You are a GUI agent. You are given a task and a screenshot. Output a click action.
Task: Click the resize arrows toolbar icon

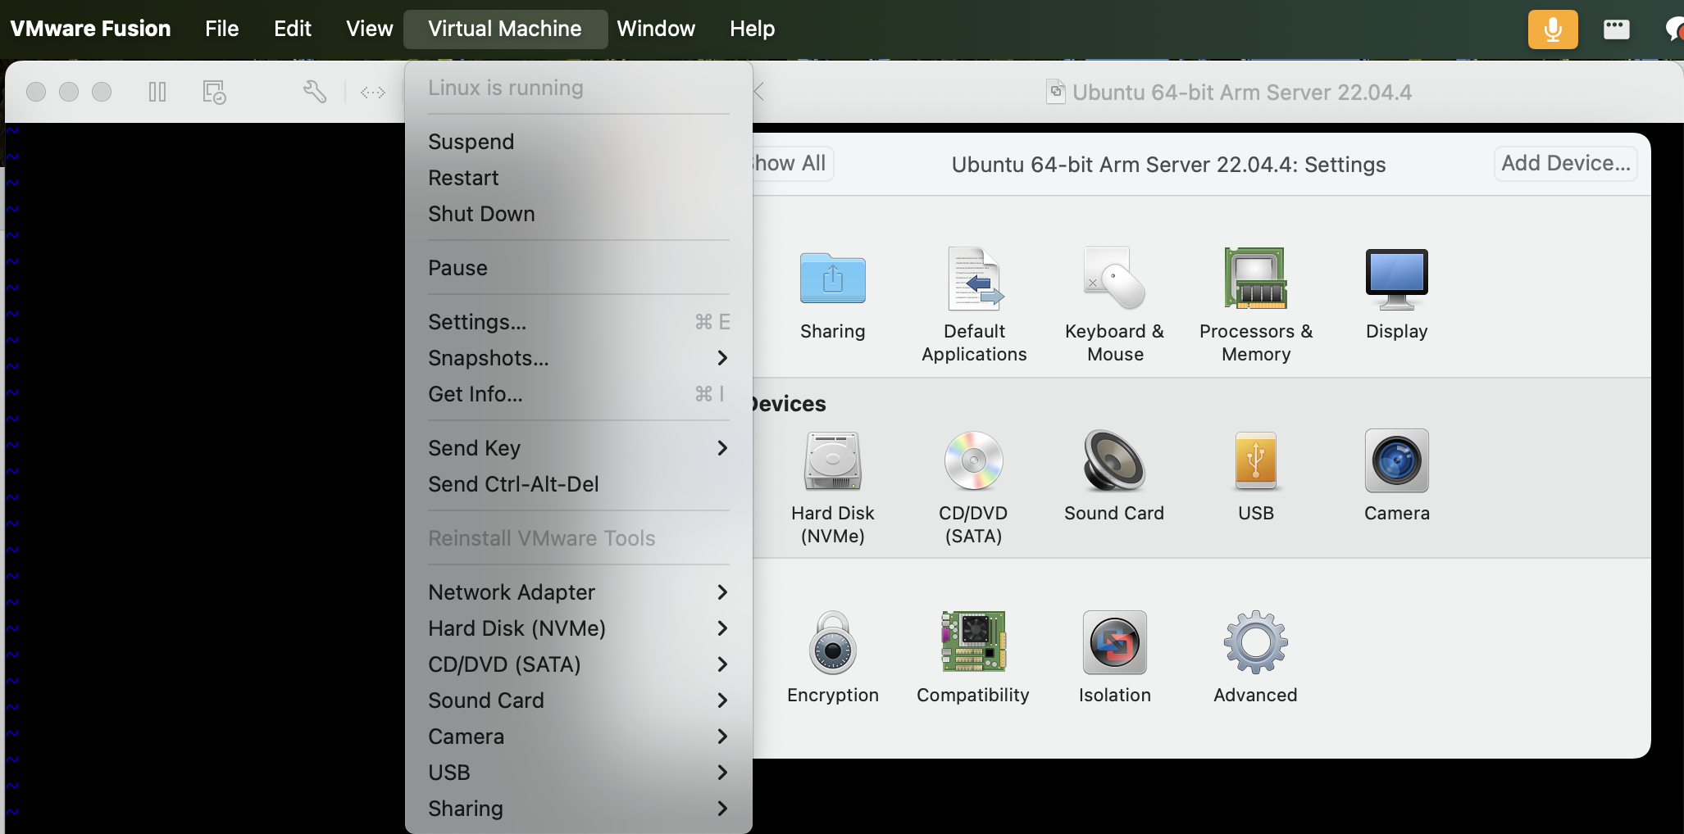point(373,93)
